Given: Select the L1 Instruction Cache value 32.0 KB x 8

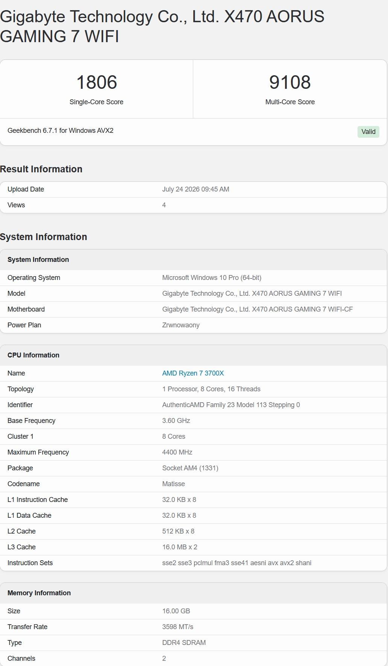Looking at the screenshot, I should (179, 500).
